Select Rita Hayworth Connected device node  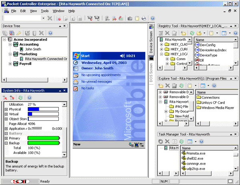click(46, 59)
